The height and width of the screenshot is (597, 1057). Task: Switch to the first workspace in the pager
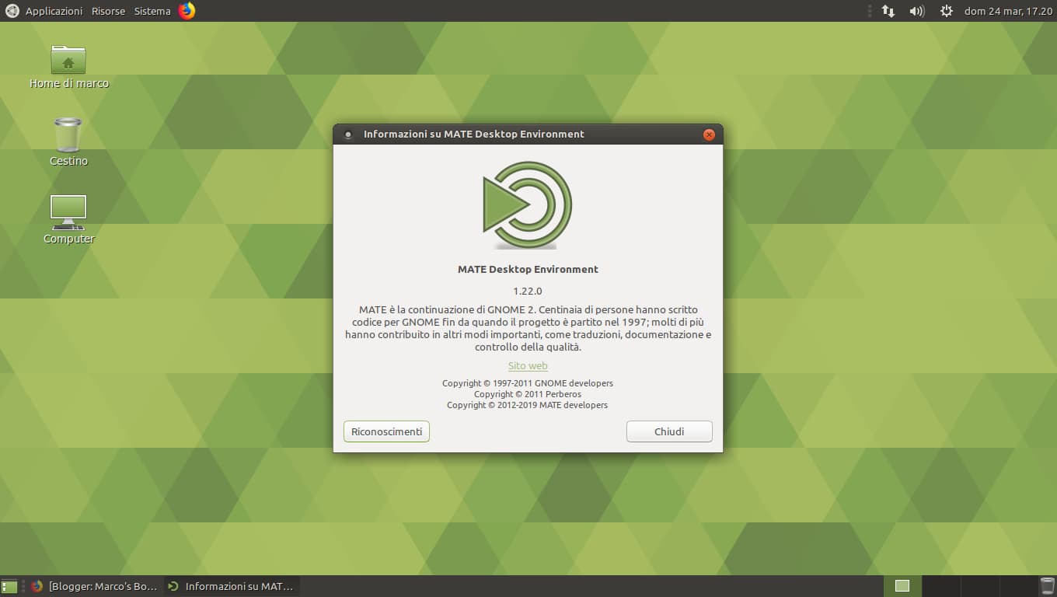(902, 586)
